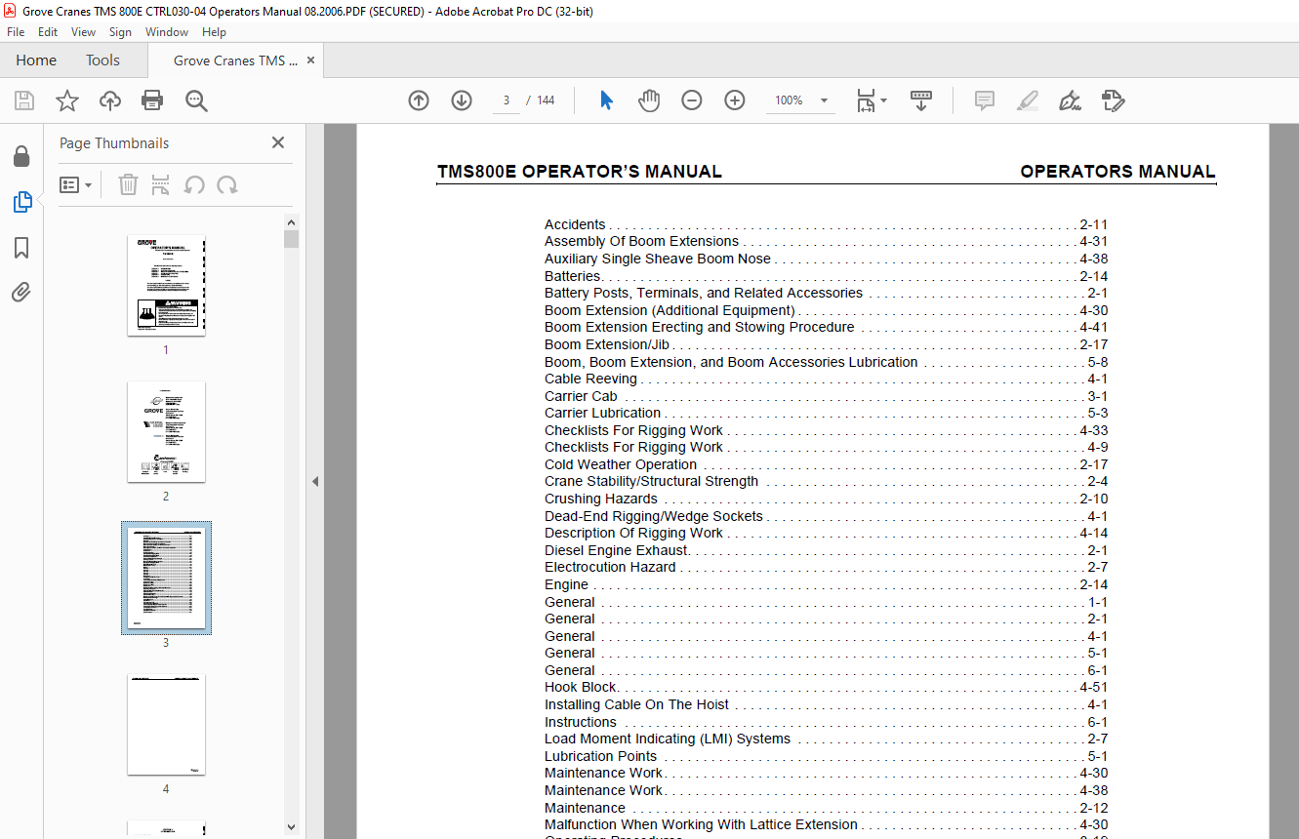Open the Window menu

click(167, 32)
